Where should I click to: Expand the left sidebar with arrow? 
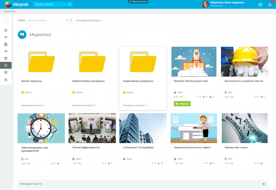tap(6, 19)
